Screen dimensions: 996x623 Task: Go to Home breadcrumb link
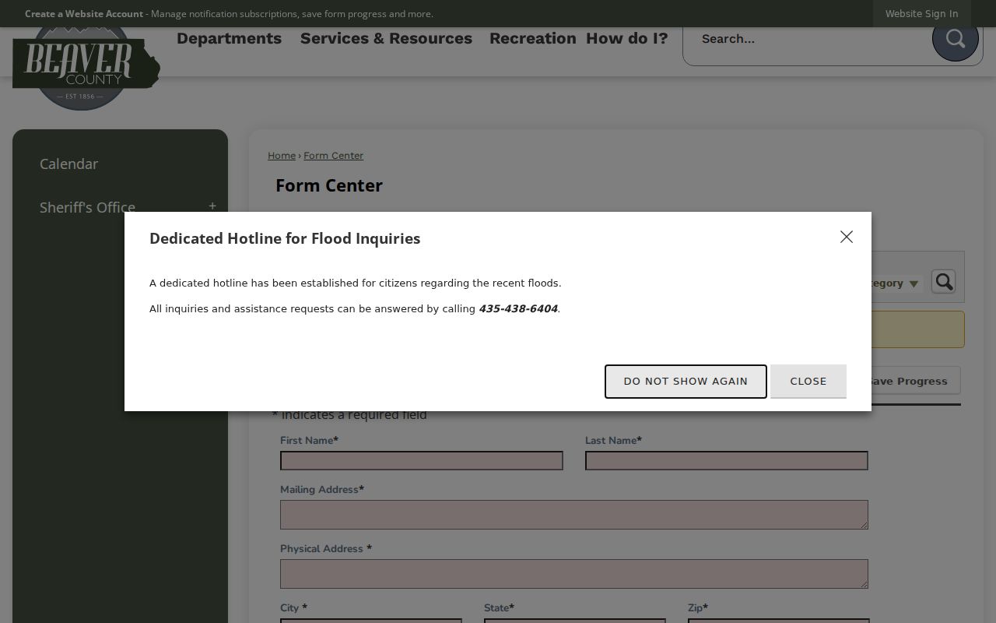(282, 156)
